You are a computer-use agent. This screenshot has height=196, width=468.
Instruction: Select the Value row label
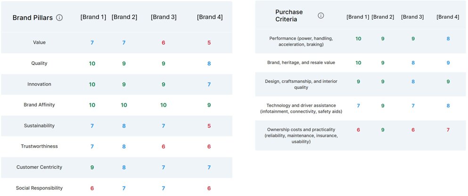click(x=39, y=43)
